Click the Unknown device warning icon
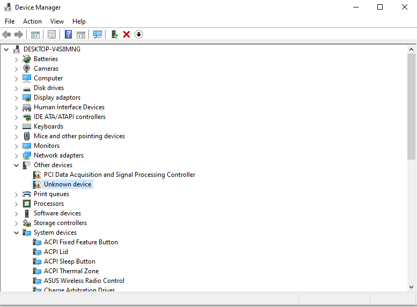The image size is (417, 307). click(36, 184)
